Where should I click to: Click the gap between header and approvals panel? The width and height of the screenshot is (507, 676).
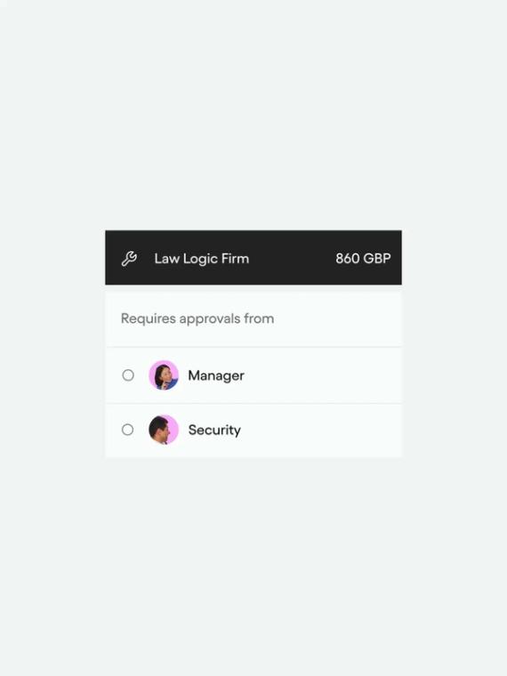(x=253, y=287)
